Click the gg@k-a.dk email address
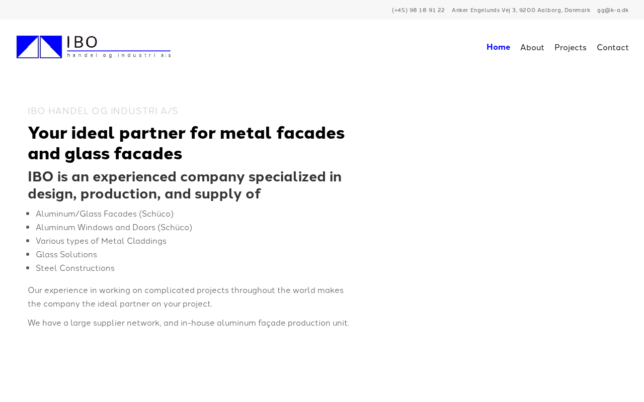 613,10
